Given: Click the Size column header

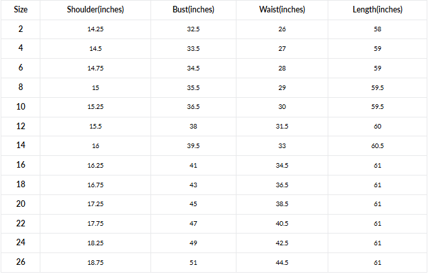Looking at the screenshot, I should click(21, 10).
